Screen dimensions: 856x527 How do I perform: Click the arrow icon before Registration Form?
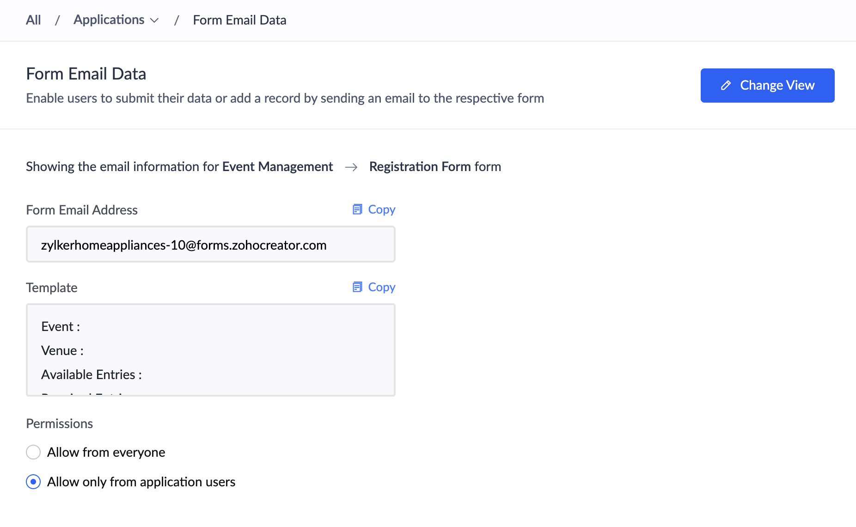[x=351, y=167]
